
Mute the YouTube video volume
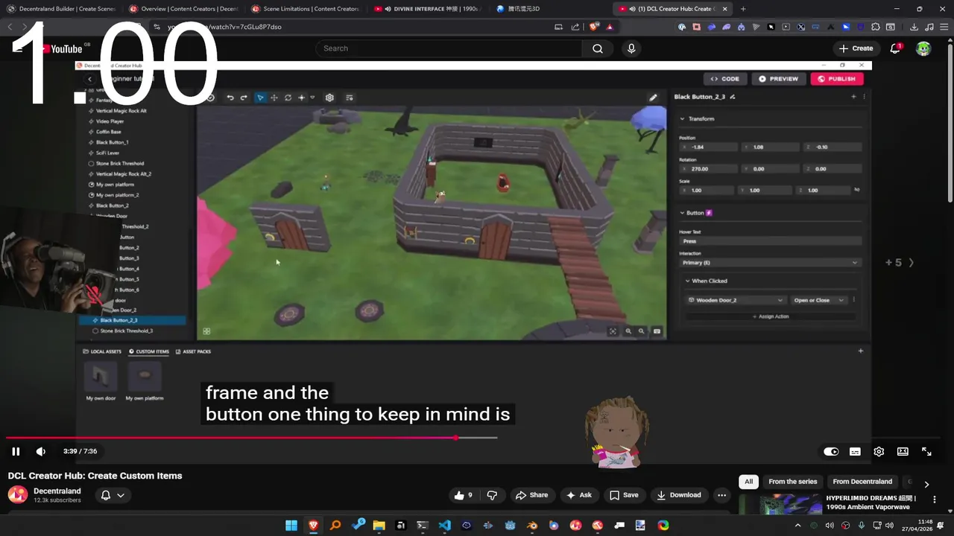point(41,451)
